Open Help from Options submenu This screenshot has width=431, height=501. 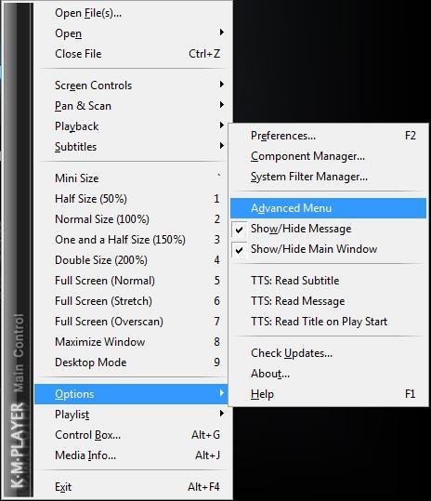tap(328, 394)
